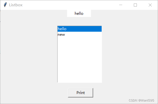158x104 pixels.
Task: Click the blank title bar area beside minimize
Action: (x=76, y=5)
